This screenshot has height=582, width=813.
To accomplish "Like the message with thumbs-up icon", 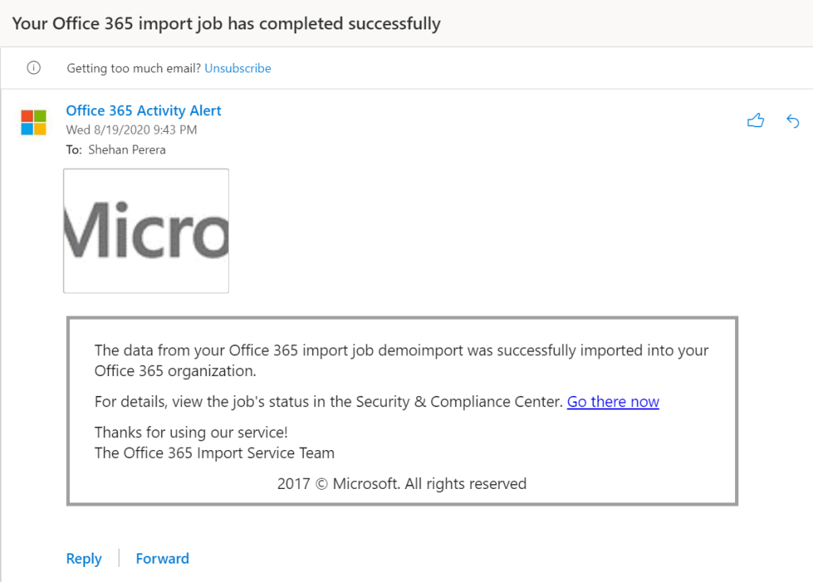I will (755, 121).
